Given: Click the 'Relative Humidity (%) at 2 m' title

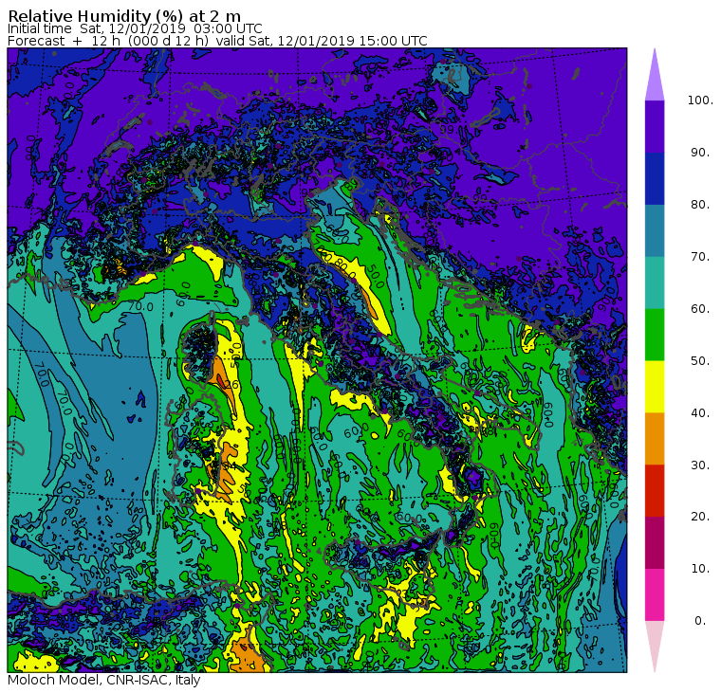Looking at the screenshot, I should coord(124,16).
